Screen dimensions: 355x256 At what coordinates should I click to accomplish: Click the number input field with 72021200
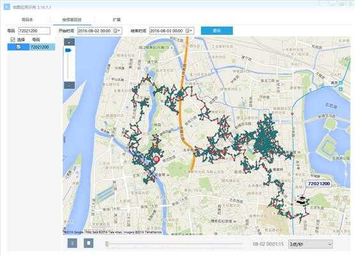[x=34, y=31]
